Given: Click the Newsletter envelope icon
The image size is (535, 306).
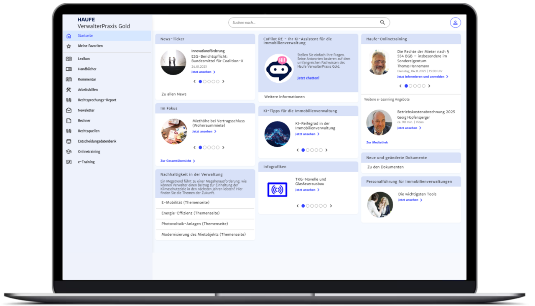Looking at the screenshot, I should [x=69, y=110].
